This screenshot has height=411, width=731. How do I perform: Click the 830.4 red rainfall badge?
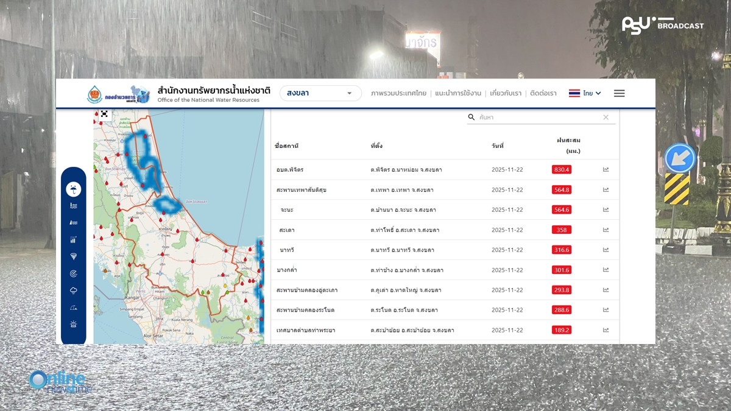561,169
